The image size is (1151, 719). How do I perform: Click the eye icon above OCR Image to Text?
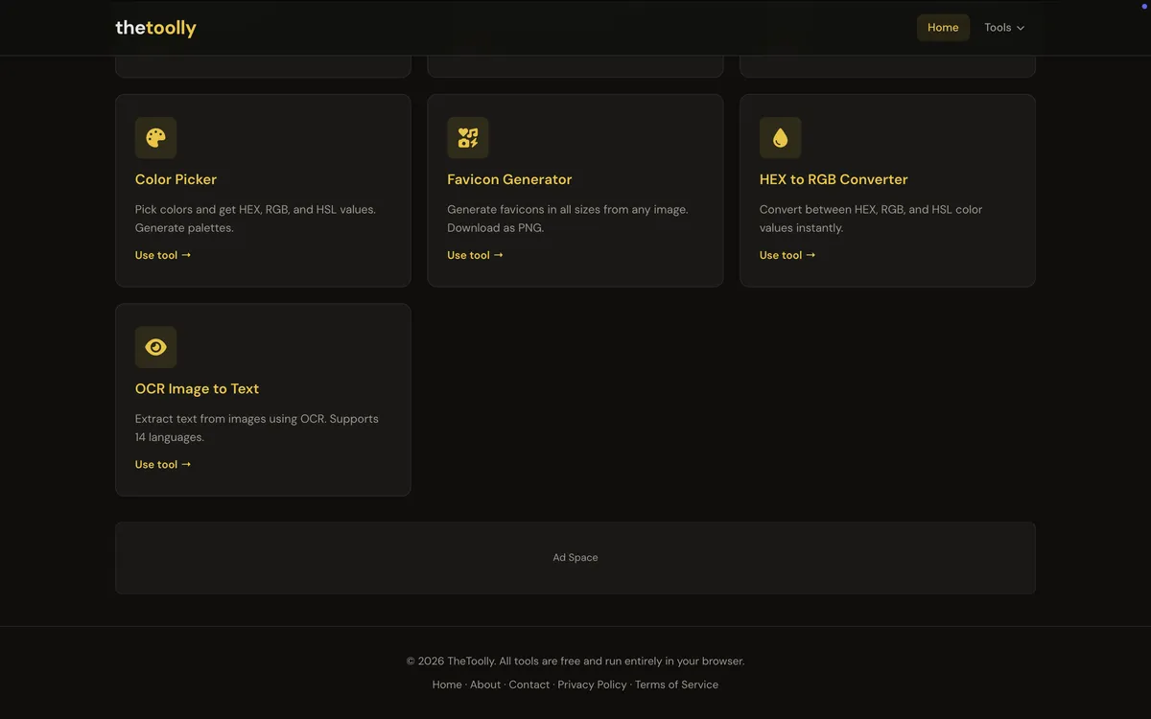pos(155,346)
